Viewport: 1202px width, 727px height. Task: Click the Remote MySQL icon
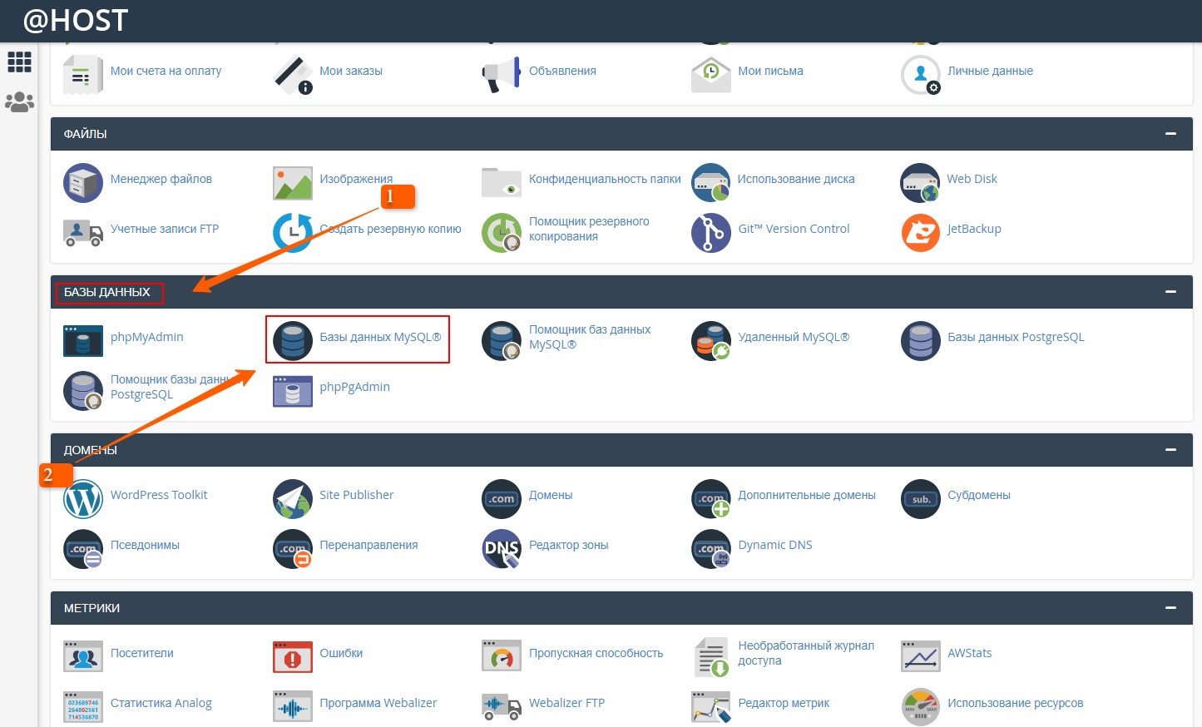pyautogui.click(x=711, y=341)
